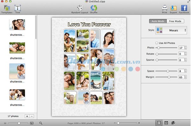This screenshot has width=191, height=126.
Task: Click the small thumbnail size icon
Action: [5, 123]
